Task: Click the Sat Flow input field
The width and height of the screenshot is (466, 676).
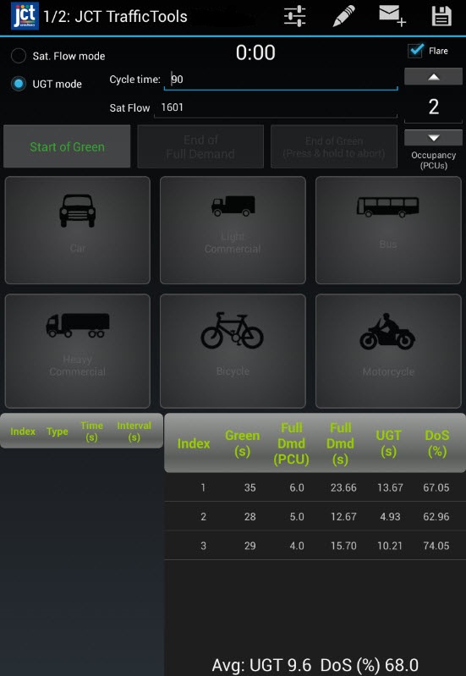Action: (276, 107)
